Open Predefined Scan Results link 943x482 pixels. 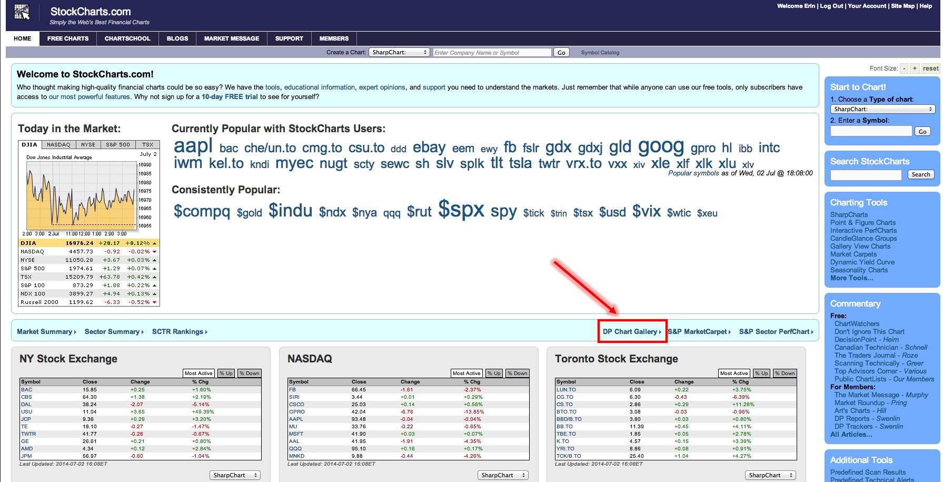point(868,473)
